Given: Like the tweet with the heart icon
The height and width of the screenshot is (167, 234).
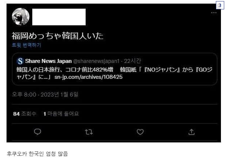Looking at the screenshot, I should pos(140,132).
